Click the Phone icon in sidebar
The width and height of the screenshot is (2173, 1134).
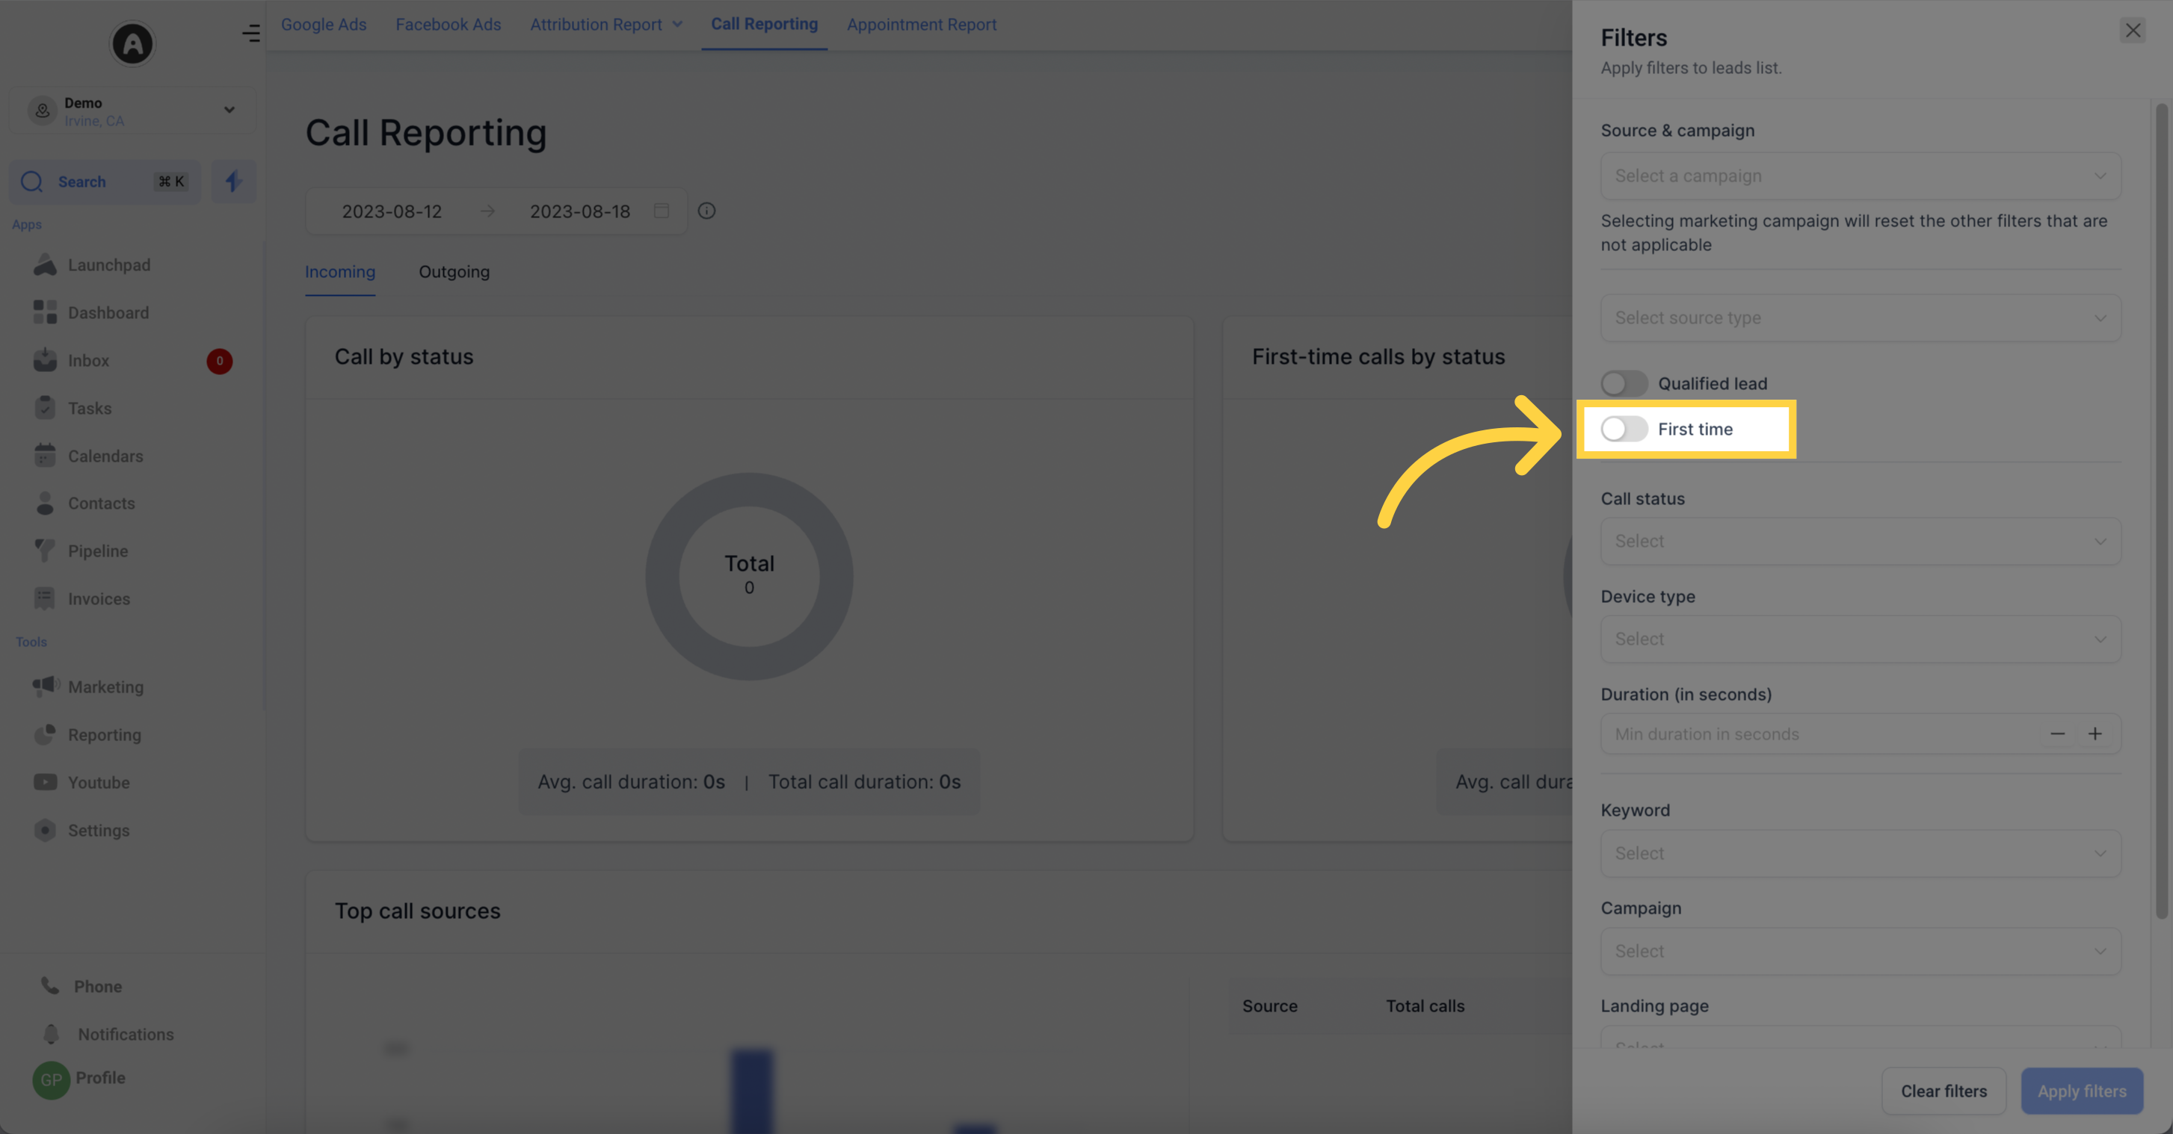(x=49, y=988)
